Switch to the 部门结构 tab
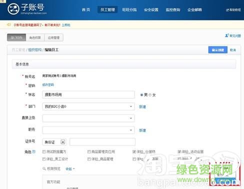 [x=16, y=37]
